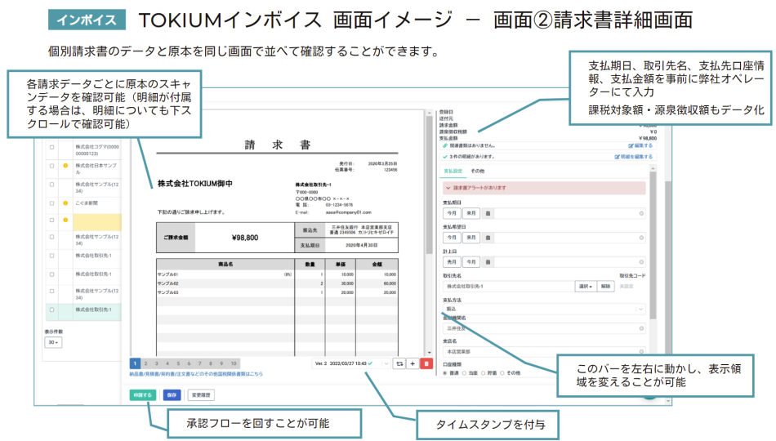Click into the 取引先名 input field
Screen dimensions: 776x441
(x=508, y=286)
